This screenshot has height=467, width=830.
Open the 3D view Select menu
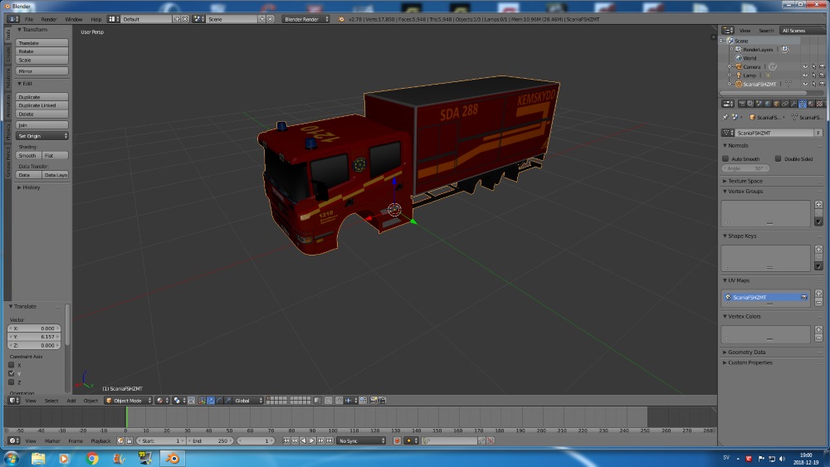[51, 401]
